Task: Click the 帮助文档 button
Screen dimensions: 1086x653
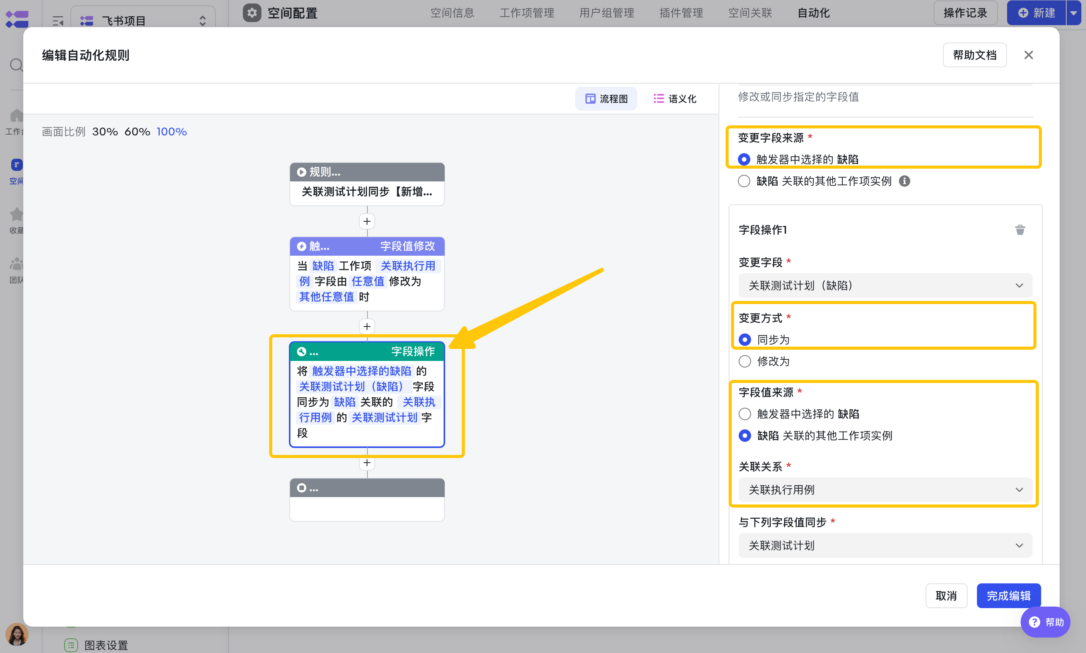Action: [x=975, y=55]
